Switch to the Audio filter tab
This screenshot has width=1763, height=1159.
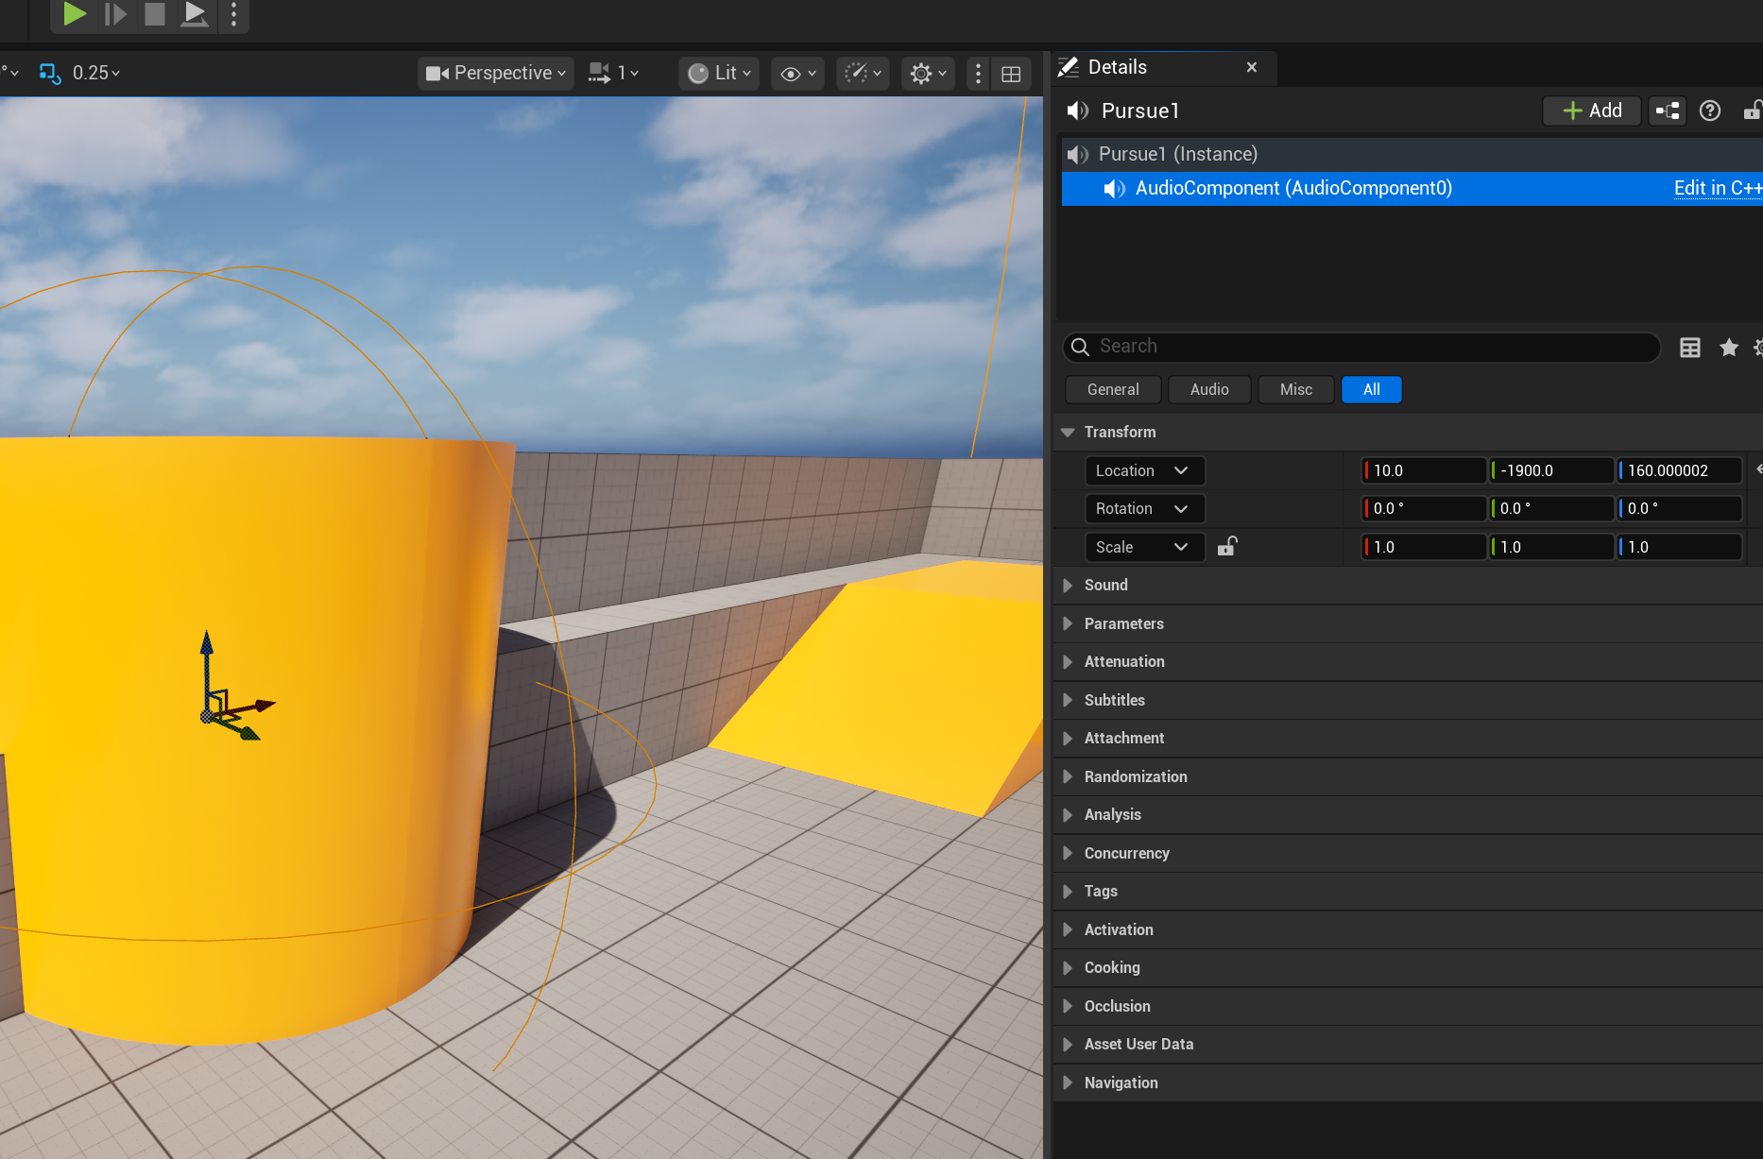pos(1208,389)
